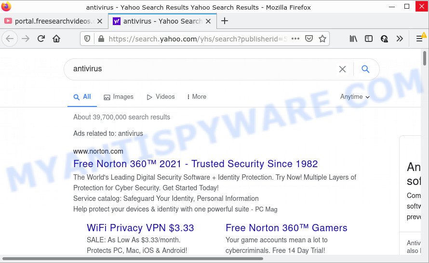Show more toolbar tools overflow
Screen dimensions: 429x263
coord(400,39)
